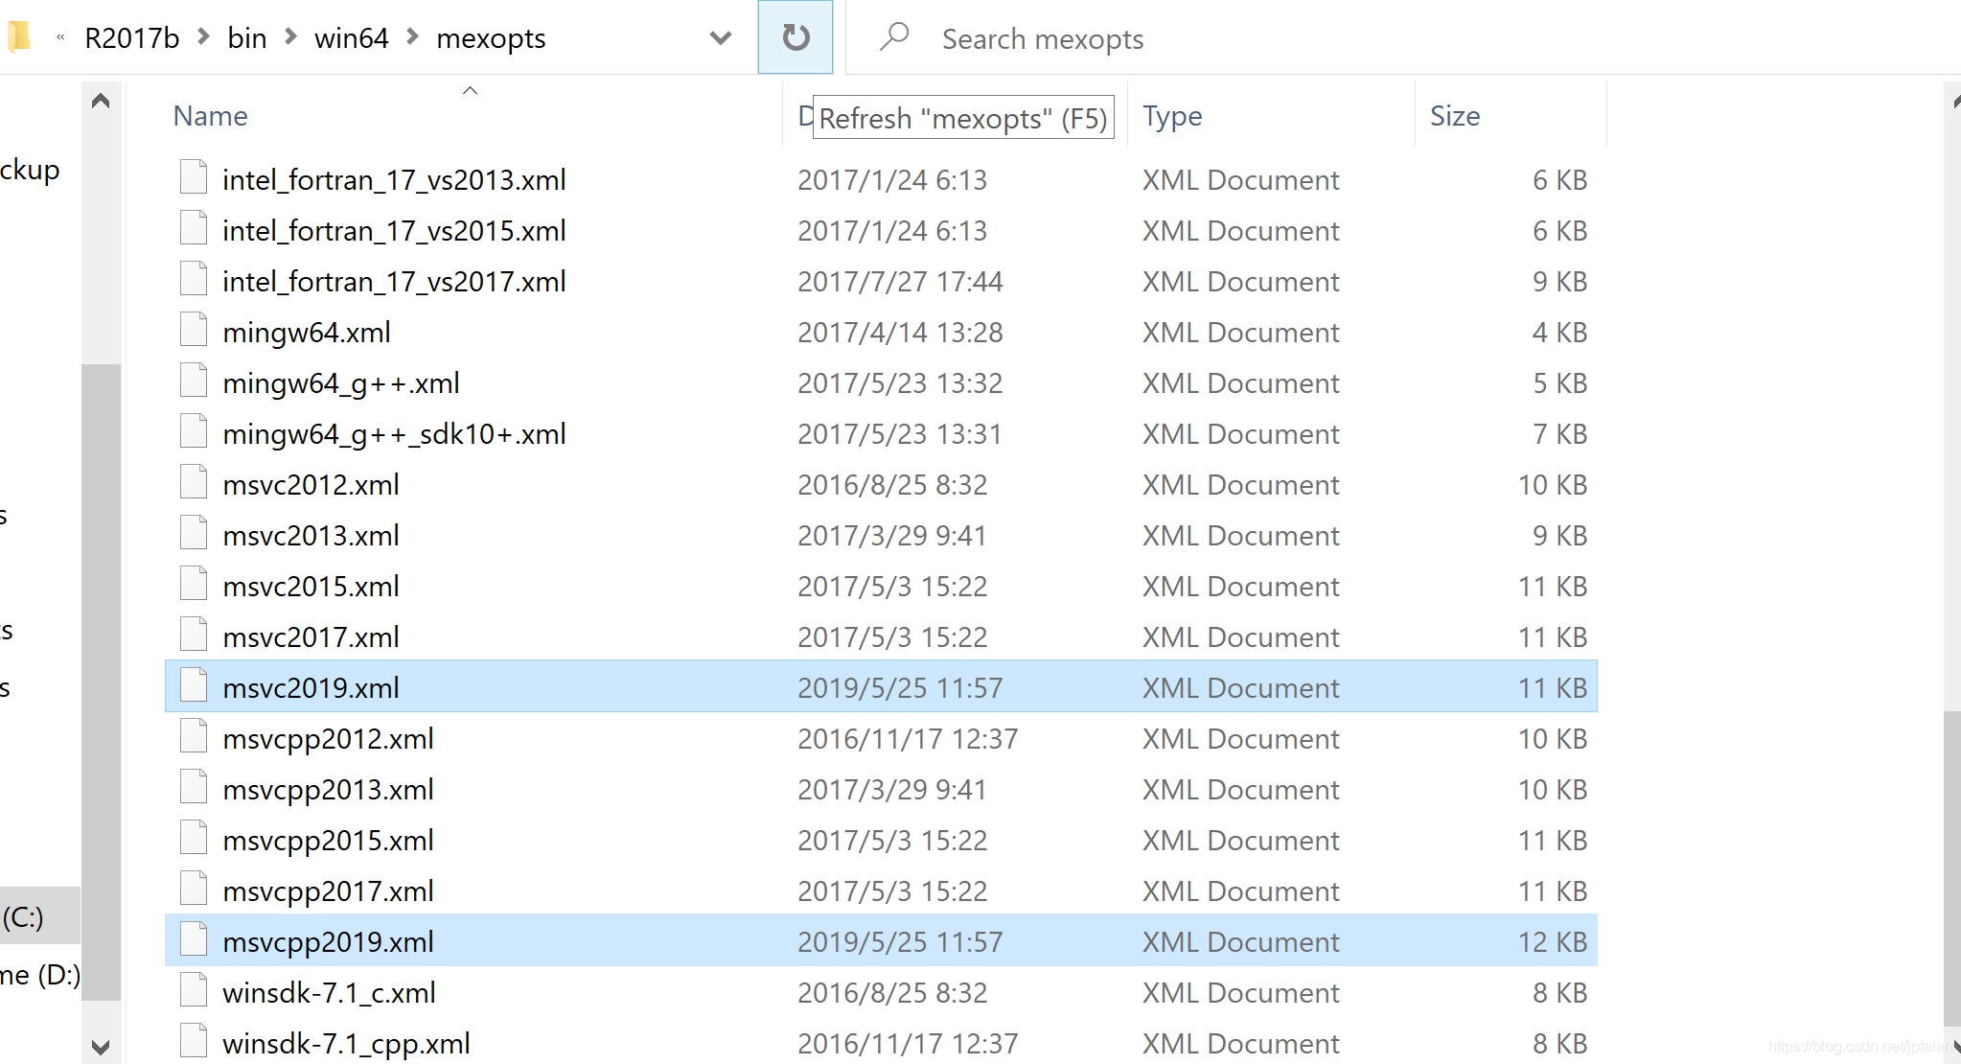The height and width of the screenshot is (1064, 1961).
Task: Open intel_fortran_17_vs2017.xml via its file icon
Action: pyautogui.click(x=193, y=278)
